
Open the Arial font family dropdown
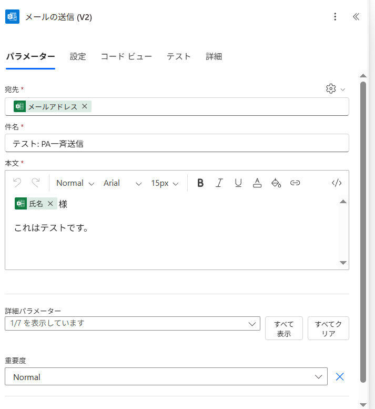coord(123,183)
